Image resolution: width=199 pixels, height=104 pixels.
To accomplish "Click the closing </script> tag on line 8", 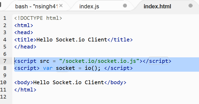I will point(119,68).
